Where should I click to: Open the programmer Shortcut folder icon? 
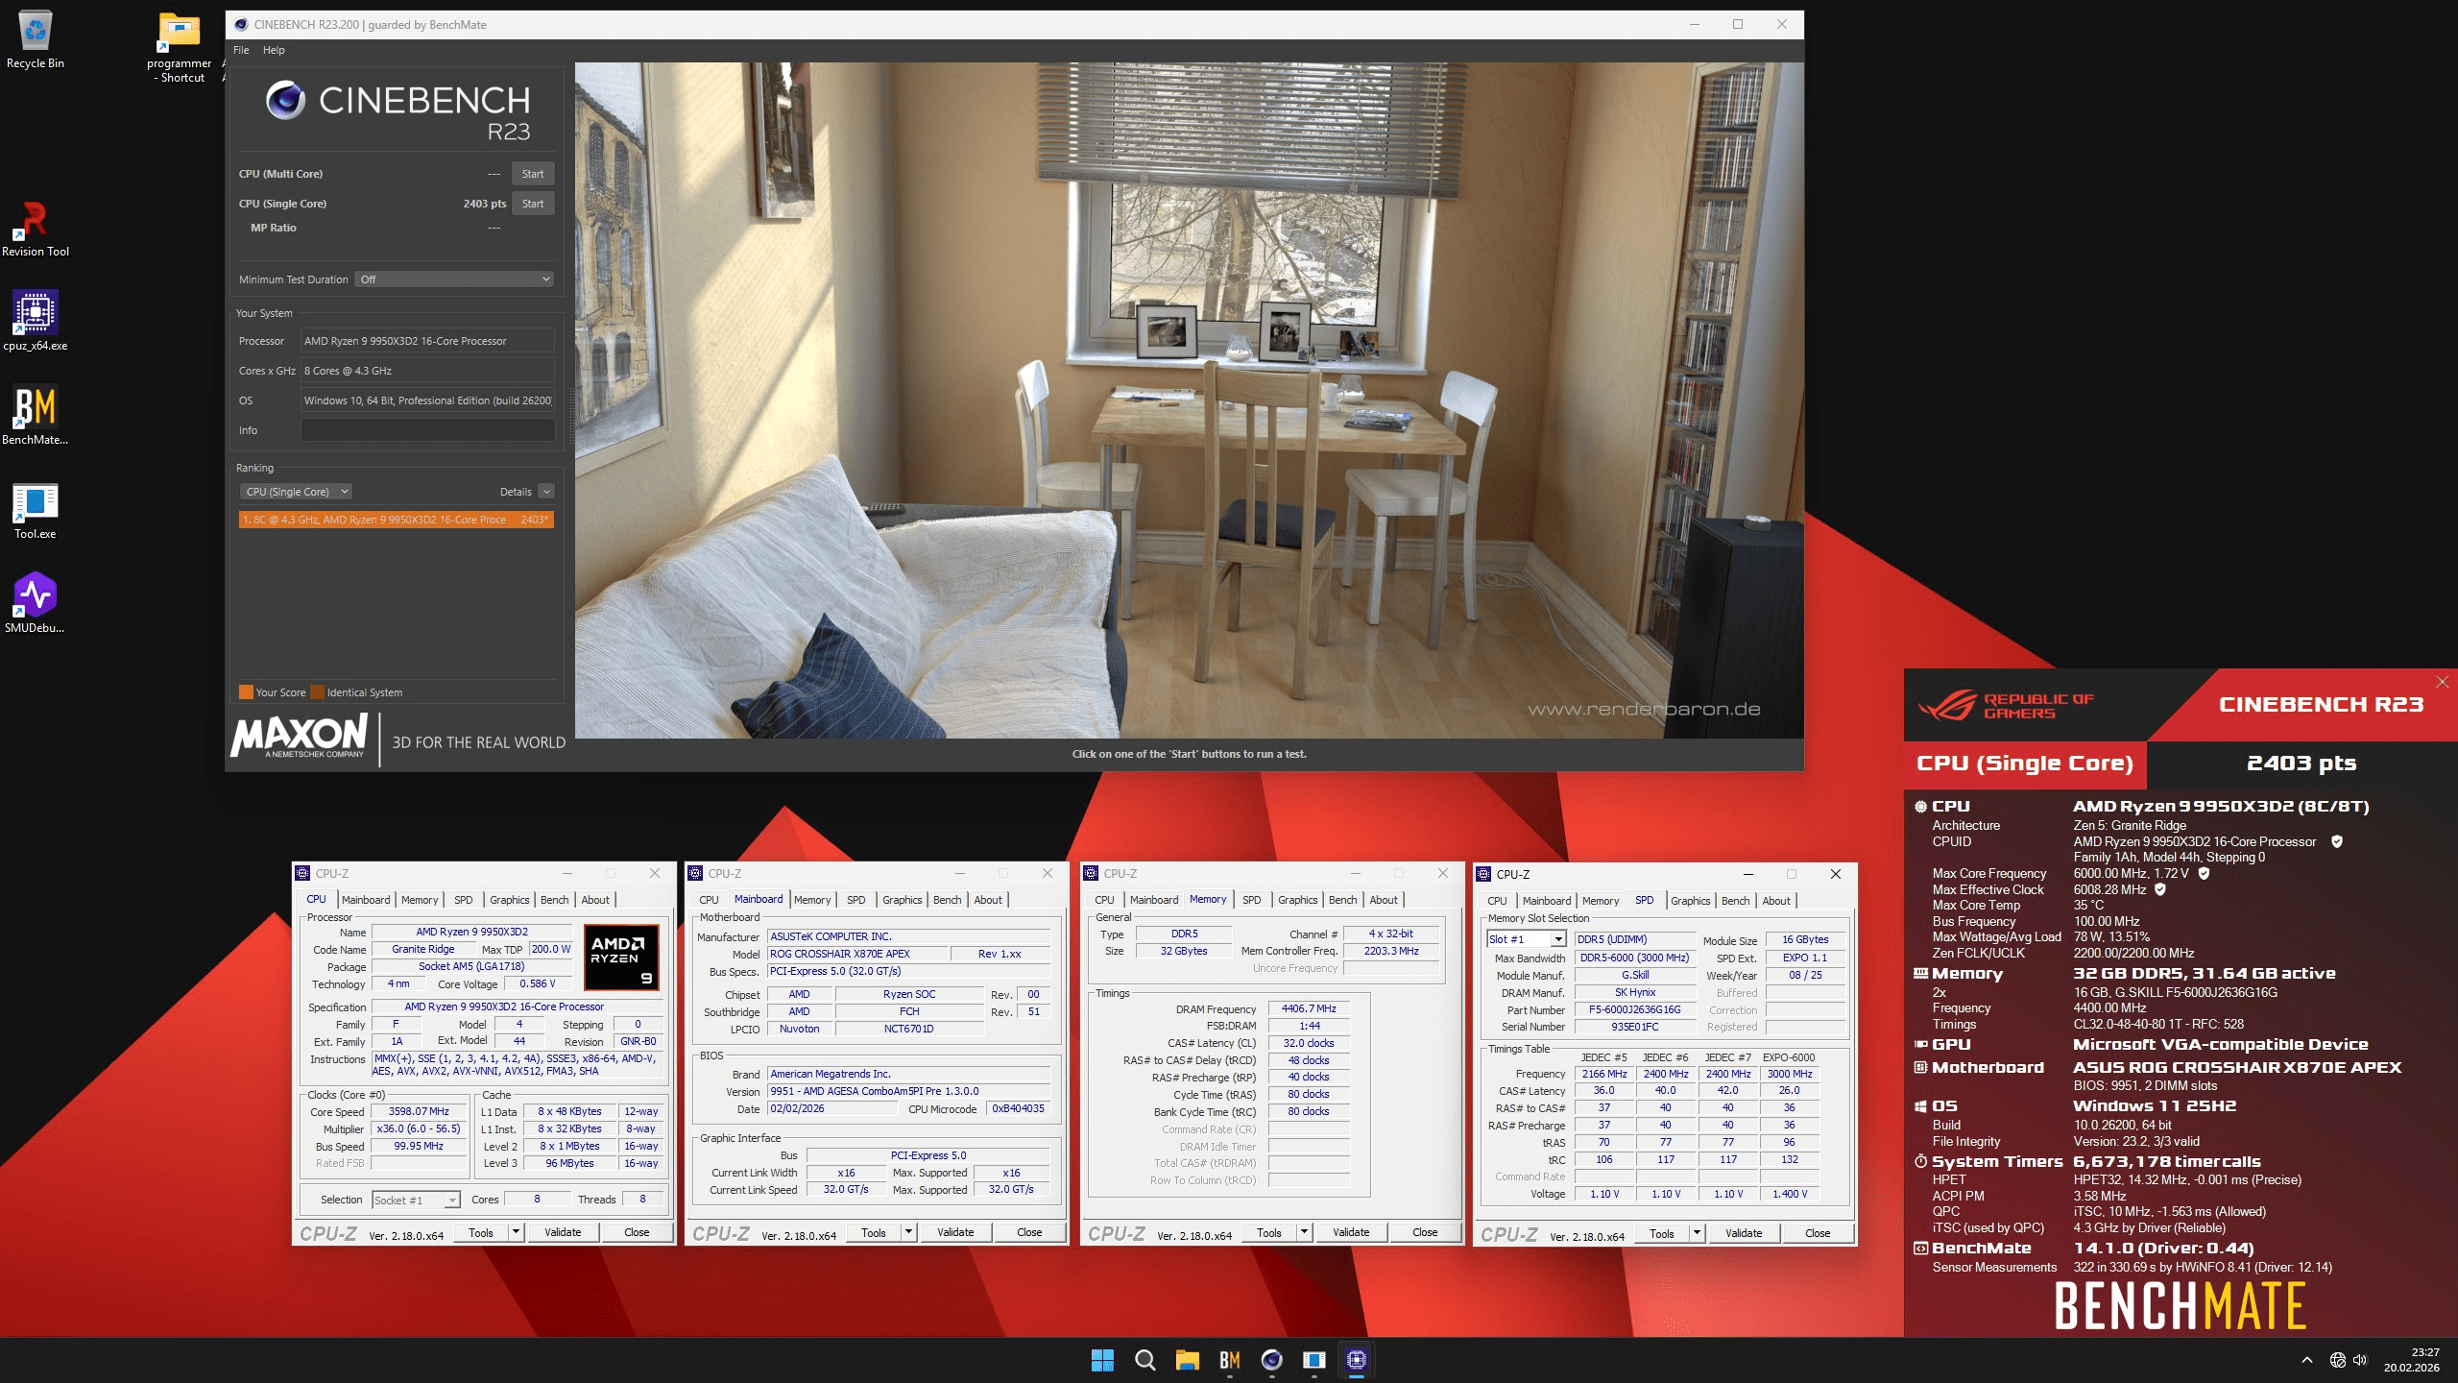[179, 46]
